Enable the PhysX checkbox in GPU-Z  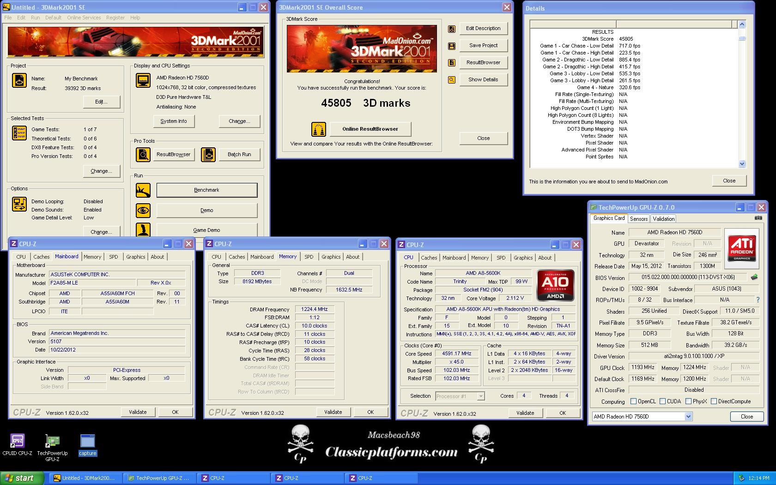(x=689, y=401)
